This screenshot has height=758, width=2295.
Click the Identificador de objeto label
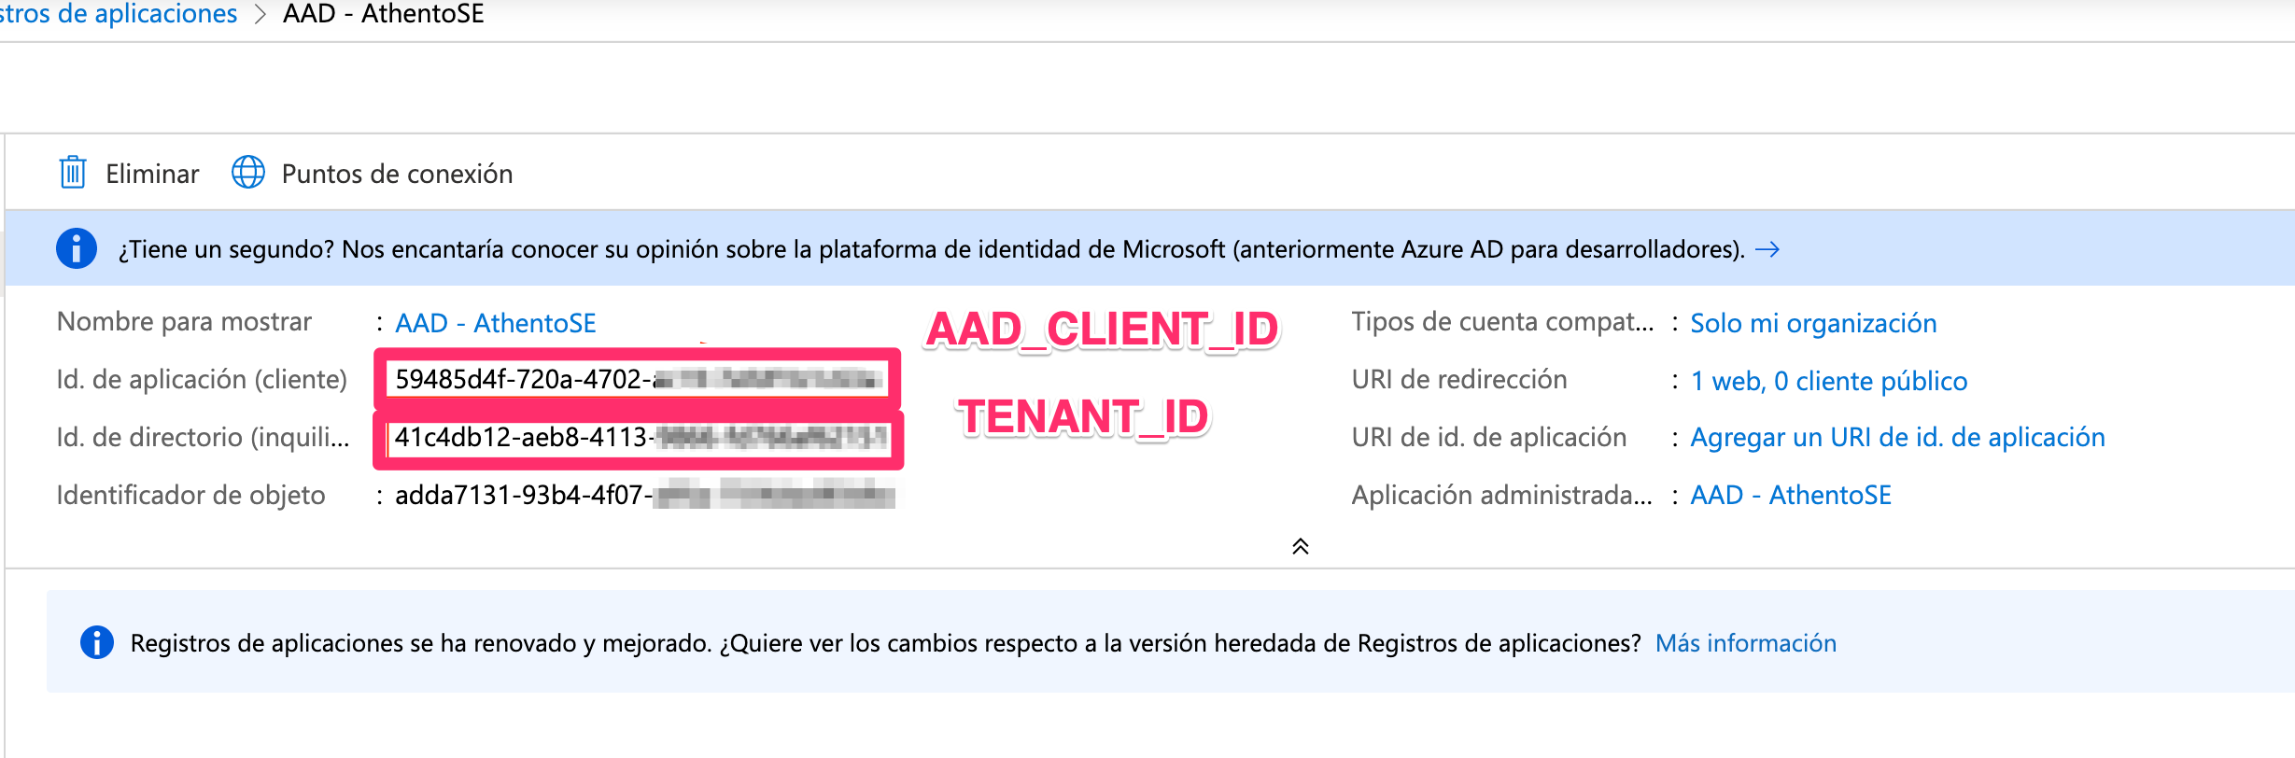[190, 496]
